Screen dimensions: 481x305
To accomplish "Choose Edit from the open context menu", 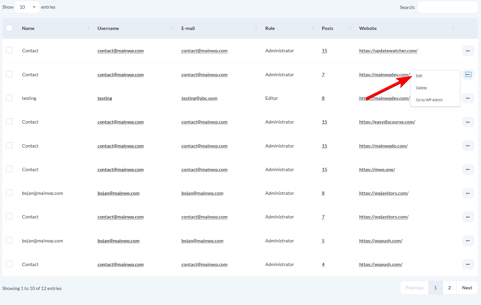I will click(419, 76).
